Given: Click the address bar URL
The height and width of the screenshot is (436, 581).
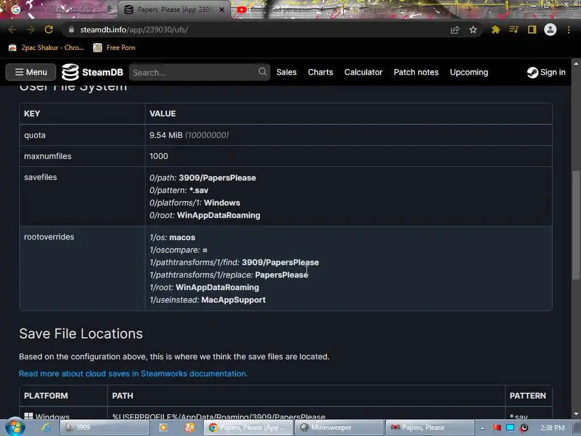Looking at the screenshot, I should (x=134, y=30).
